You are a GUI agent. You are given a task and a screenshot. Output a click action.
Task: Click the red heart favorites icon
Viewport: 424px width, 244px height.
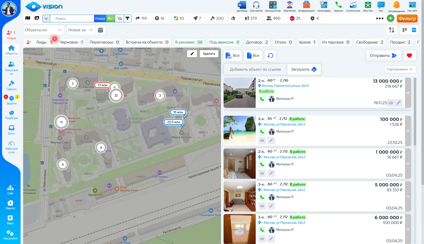click(x=409, y=56)
